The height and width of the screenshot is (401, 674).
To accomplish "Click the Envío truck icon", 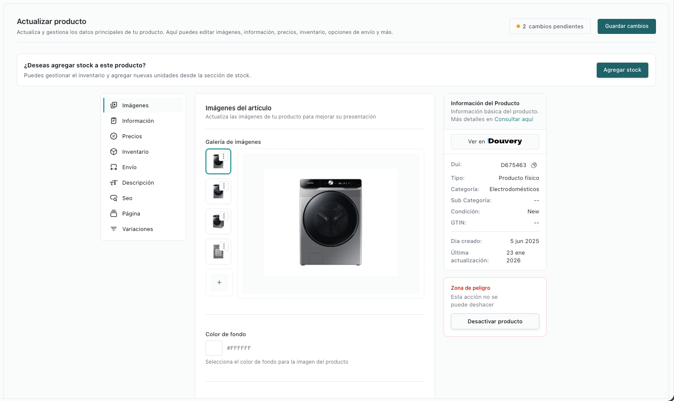I will coord(114,167).
